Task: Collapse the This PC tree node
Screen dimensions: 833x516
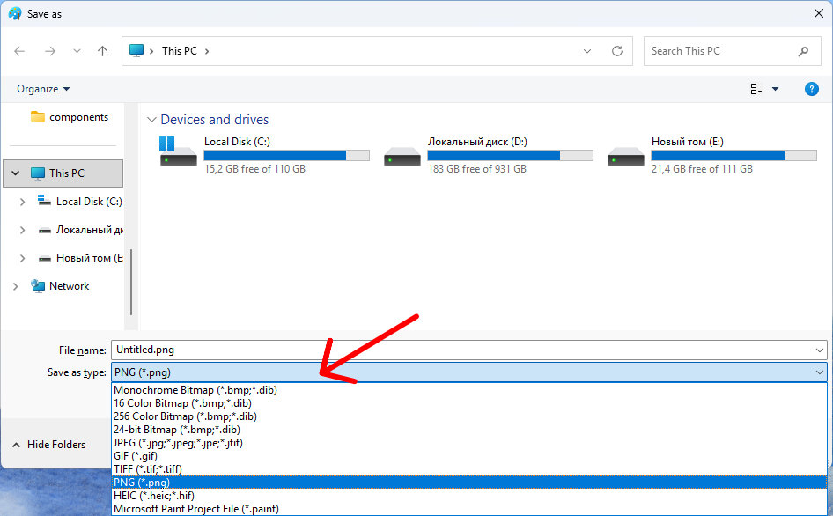Action: point(15,173)
